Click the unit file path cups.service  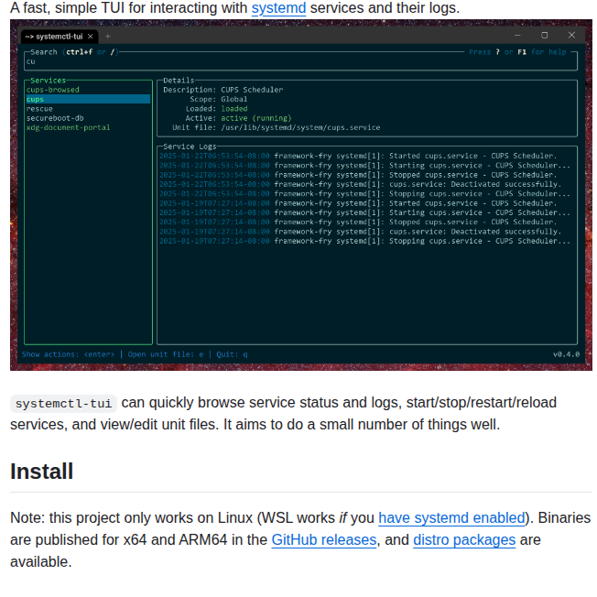pos(300,127)
